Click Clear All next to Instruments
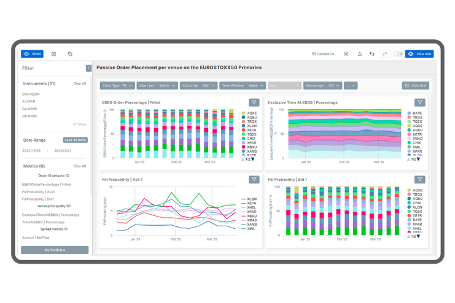Viewport: 455px width, 303px height. [79, 83]
